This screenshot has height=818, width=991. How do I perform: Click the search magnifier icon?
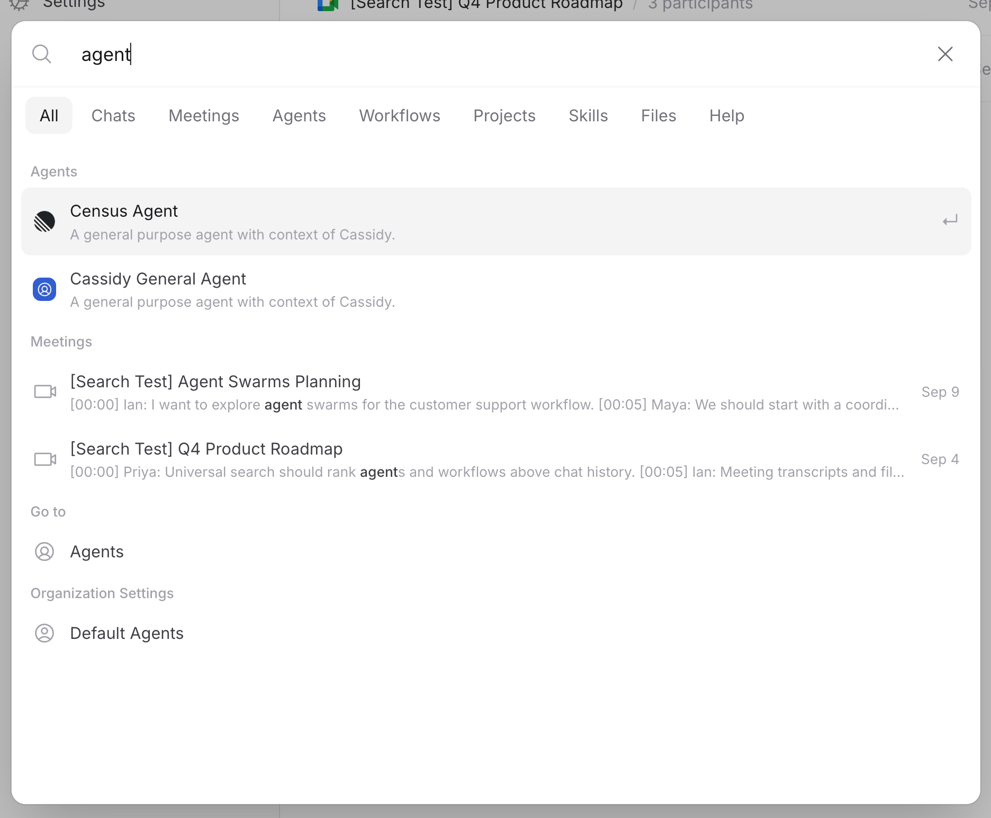coord(42,54)
